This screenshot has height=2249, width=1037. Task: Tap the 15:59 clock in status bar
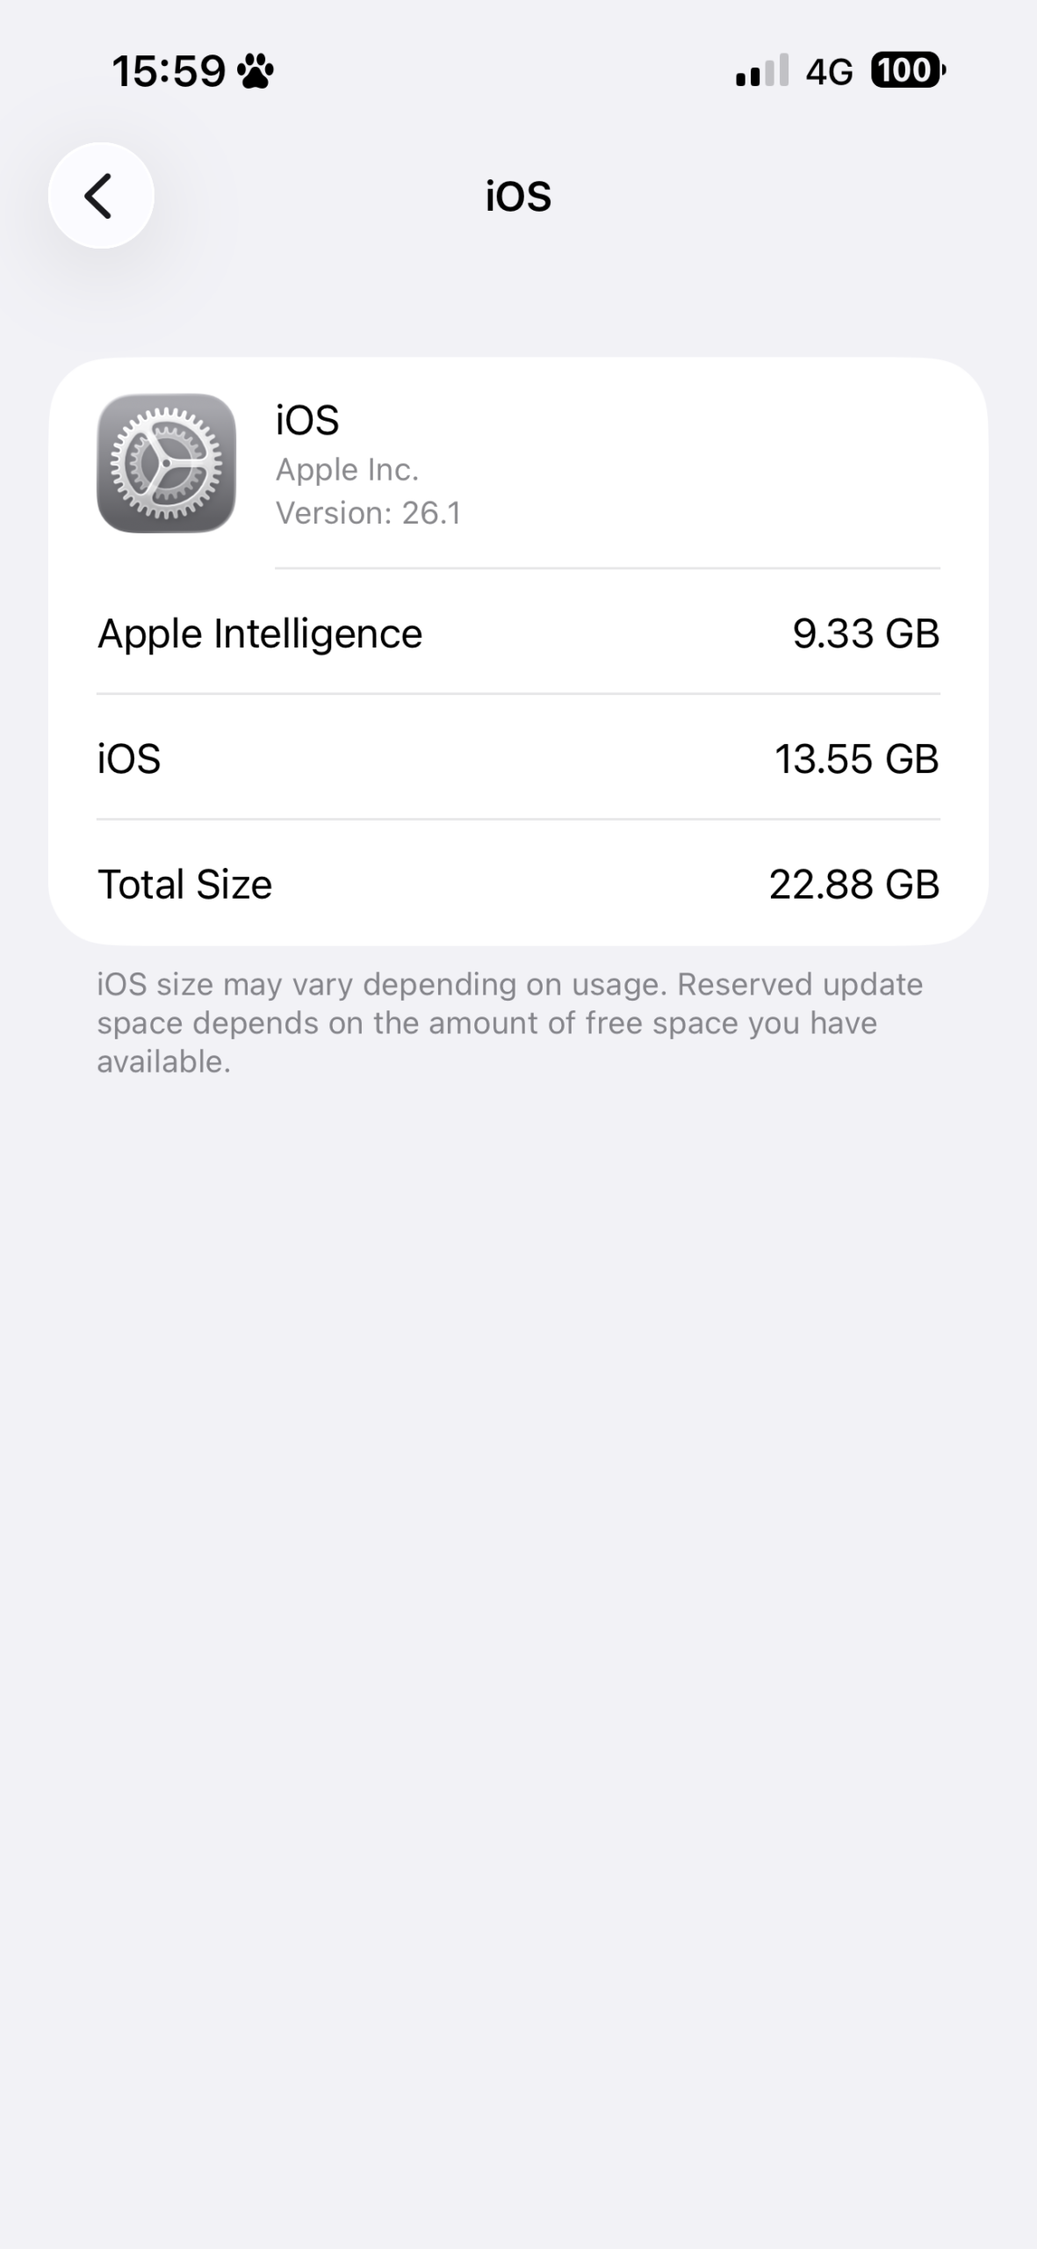coord(169,71)
